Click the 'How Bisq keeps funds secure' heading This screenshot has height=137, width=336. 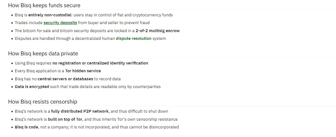(44, 5)
